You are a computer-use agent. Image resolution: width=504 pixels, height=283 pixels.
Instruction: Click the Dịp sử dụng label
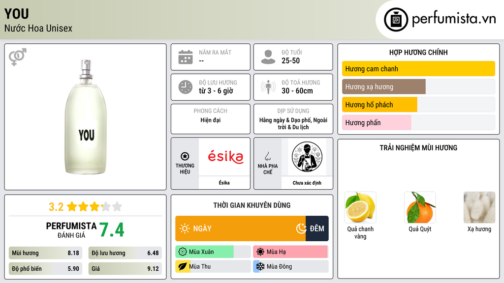293,111
